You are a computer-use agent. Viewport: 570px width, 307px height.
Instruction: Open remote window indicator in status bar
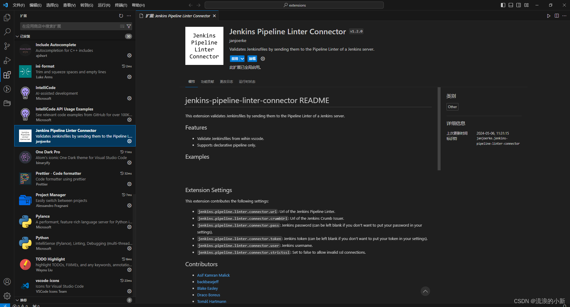pos(5,305)
